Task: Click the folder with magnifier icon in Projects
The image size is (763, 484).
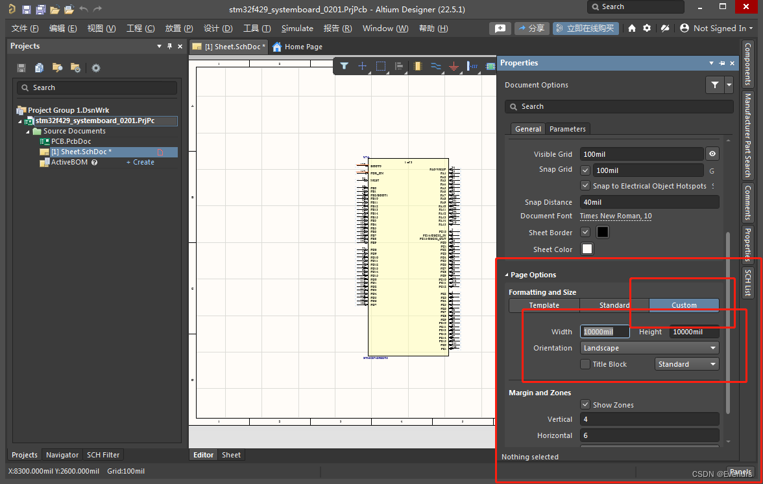Action: [x=57, y=68]
